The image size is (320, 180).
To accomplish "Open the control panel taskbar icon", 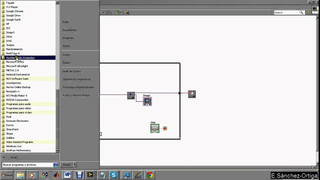I will coord(126,175).
